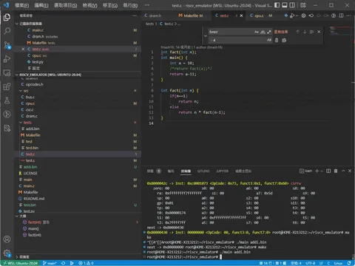Click the bash terminal launch profile
Image resolution: width=355 pixels, height=266 pixels.
305,171
